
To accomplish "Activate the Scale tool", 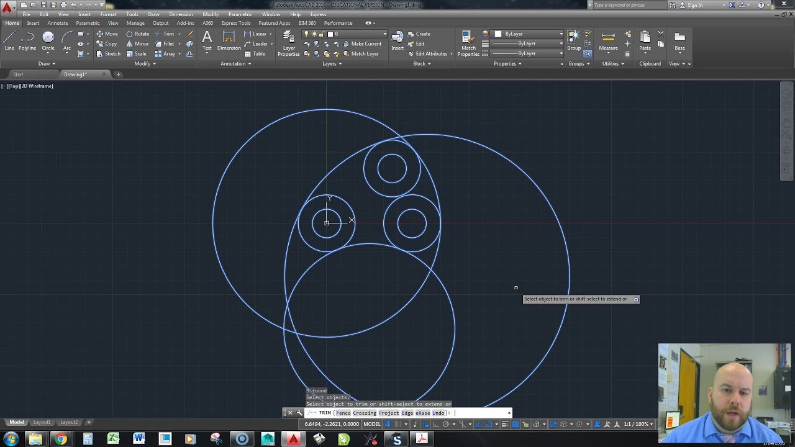I will 136,54.
